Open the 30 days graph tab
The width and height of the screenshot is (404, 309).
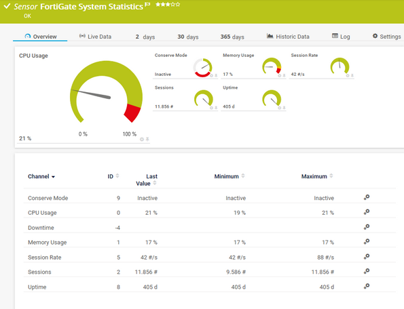tap(188, 37)
